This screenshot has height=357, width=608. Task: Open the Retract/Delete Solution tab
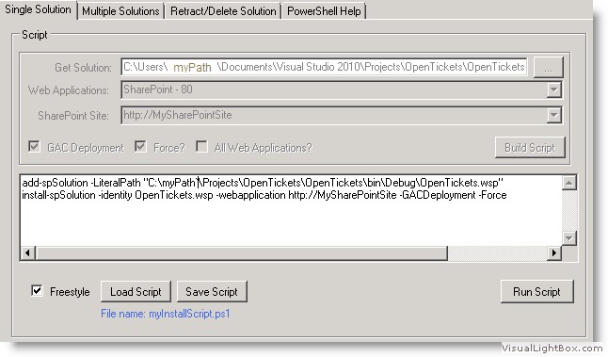pyautogui.click(x=223, y=11)
